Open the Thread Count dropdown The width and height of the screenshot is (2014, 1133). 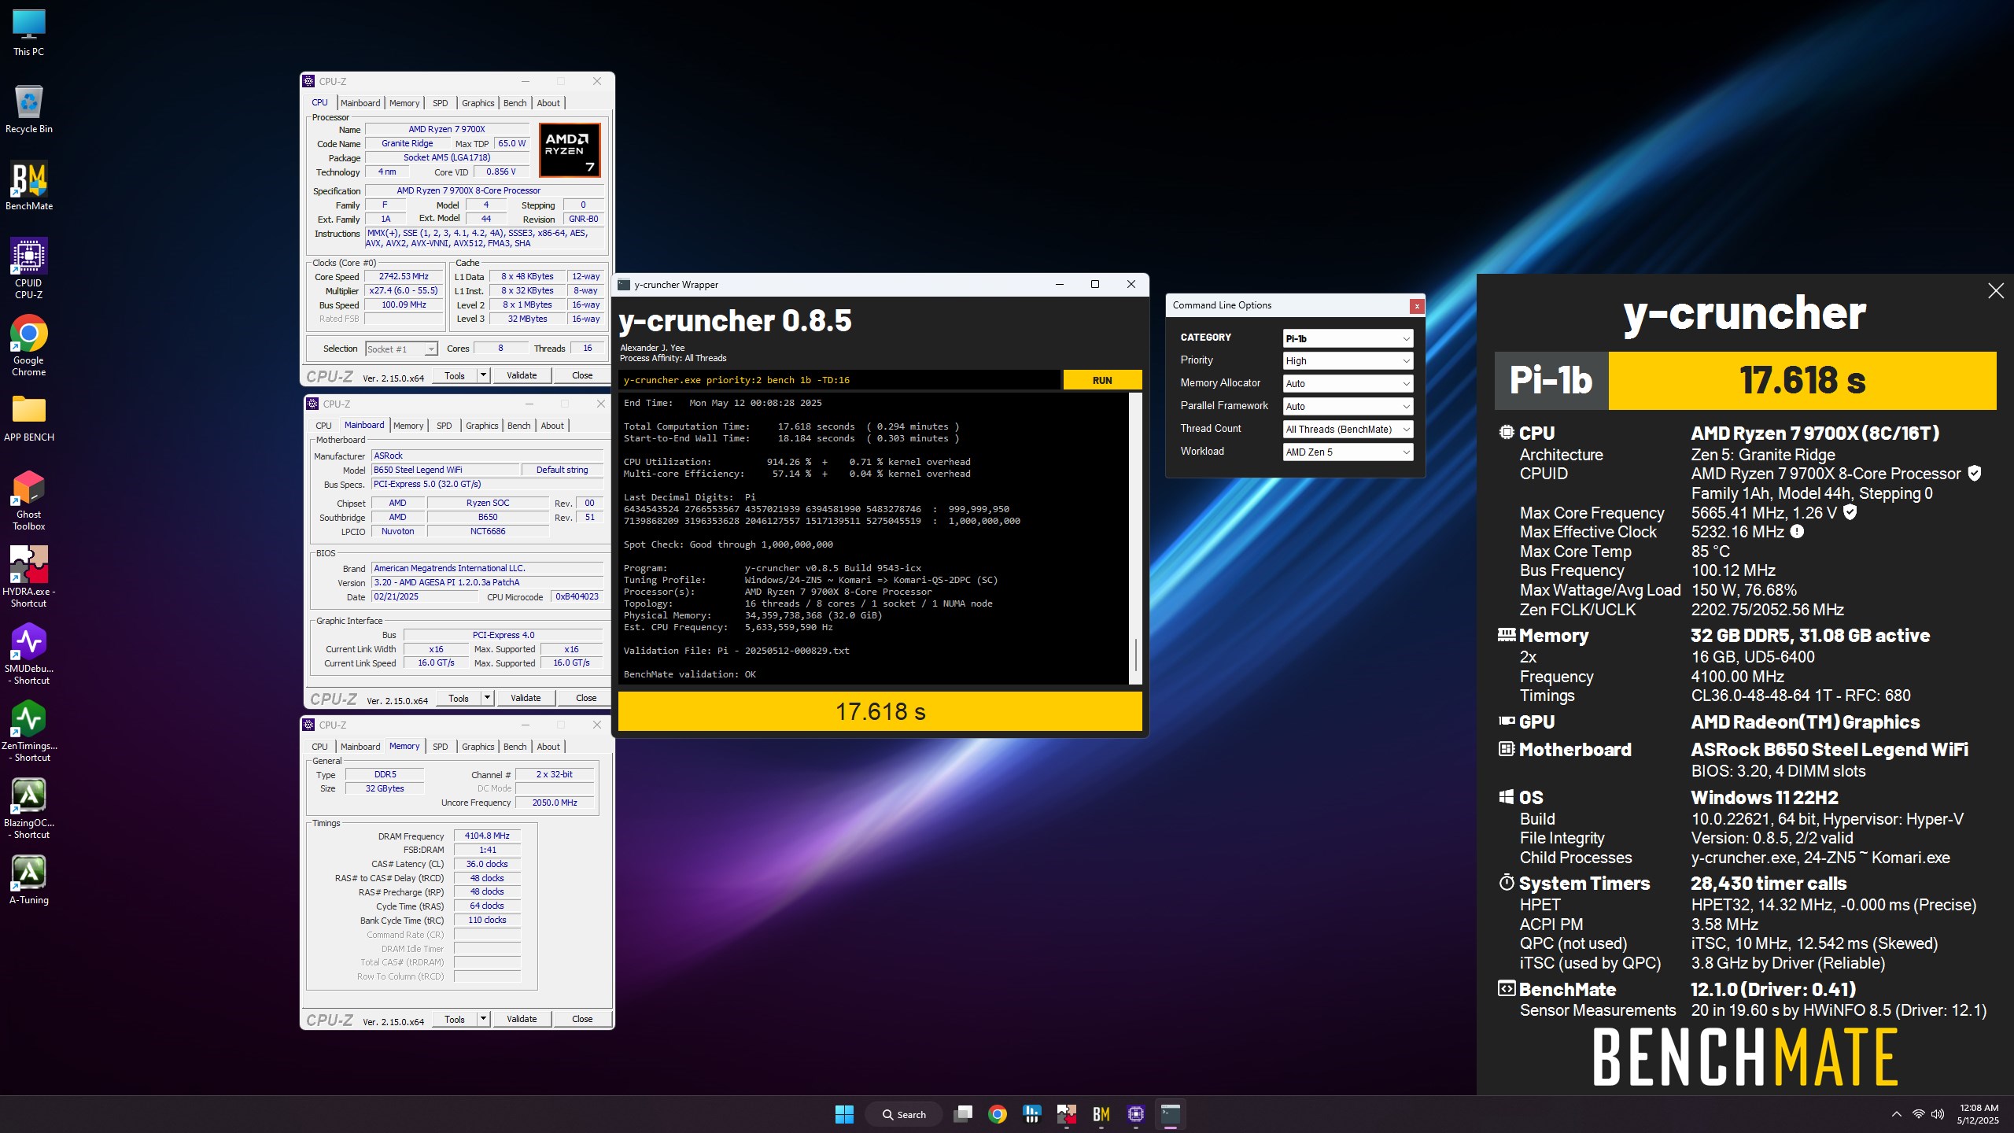click(x=1348, y=430)
